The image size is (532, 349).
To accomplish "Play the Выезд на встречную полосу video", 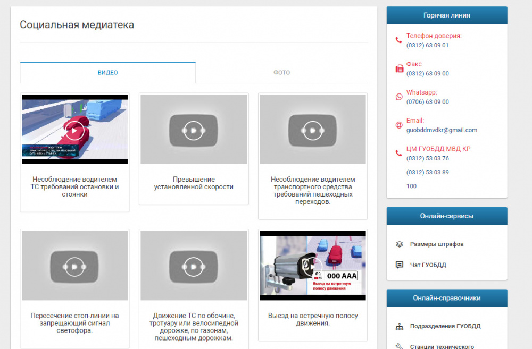I will coord(313,266).
